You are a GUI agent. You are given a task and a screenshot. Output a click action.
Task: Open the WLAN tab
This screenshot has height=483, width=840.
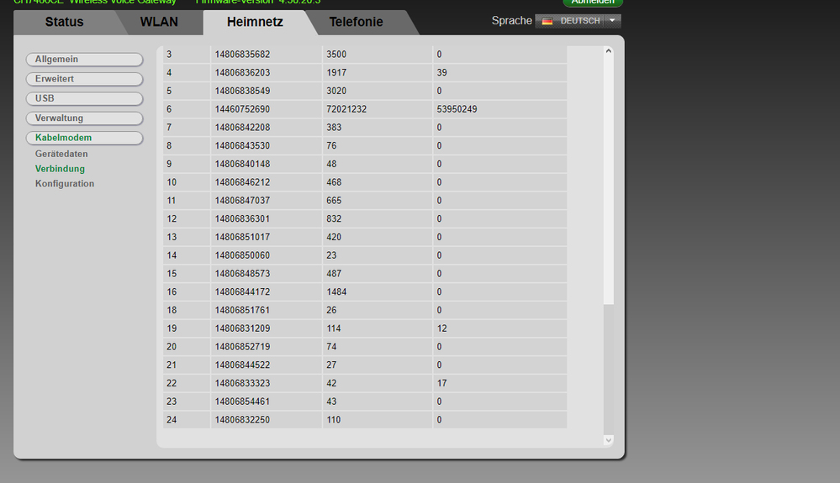pos(159,22)
